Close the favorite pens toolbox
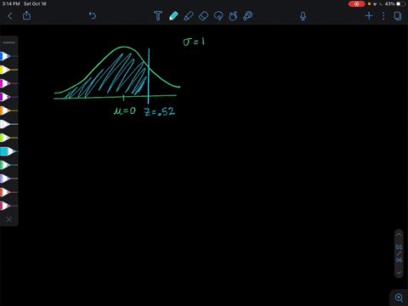Viewport: 408px width, 306px height. pyautogui.click(x=8, y=219)
